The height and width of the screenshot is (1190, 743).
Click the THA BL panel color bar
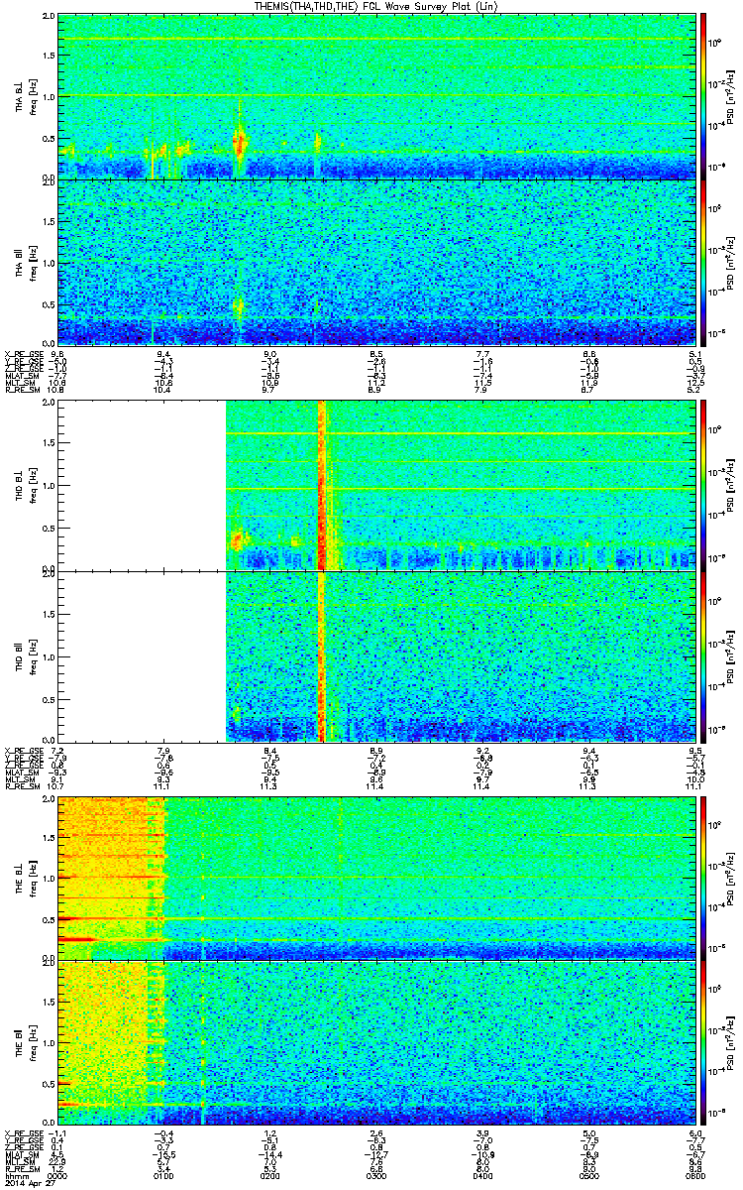(x=704, y=96)
